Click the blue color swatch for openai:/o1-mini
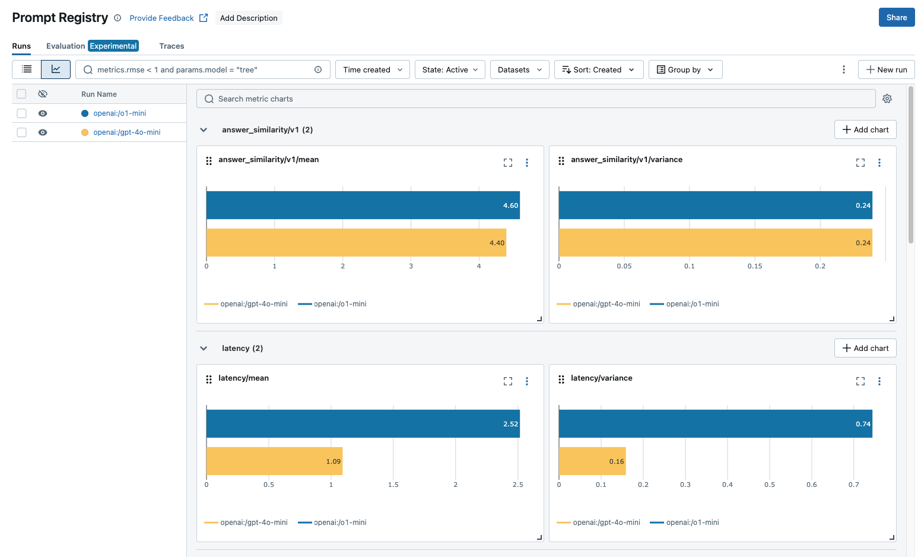 tap(85, 113)
